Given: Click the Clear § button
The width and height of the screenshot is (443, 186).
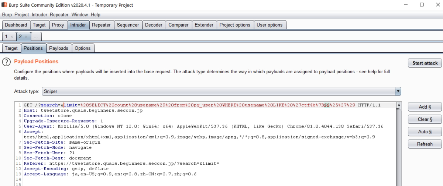Looking at the screenshot, I should pyautogui.click(x=425, y=119).
